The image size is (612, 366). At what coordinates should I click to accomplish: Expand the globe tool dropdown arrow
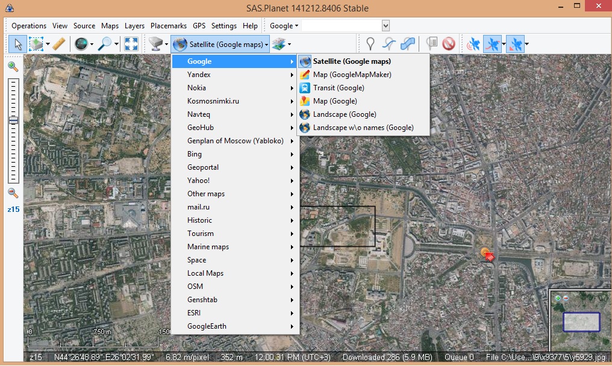92,44
